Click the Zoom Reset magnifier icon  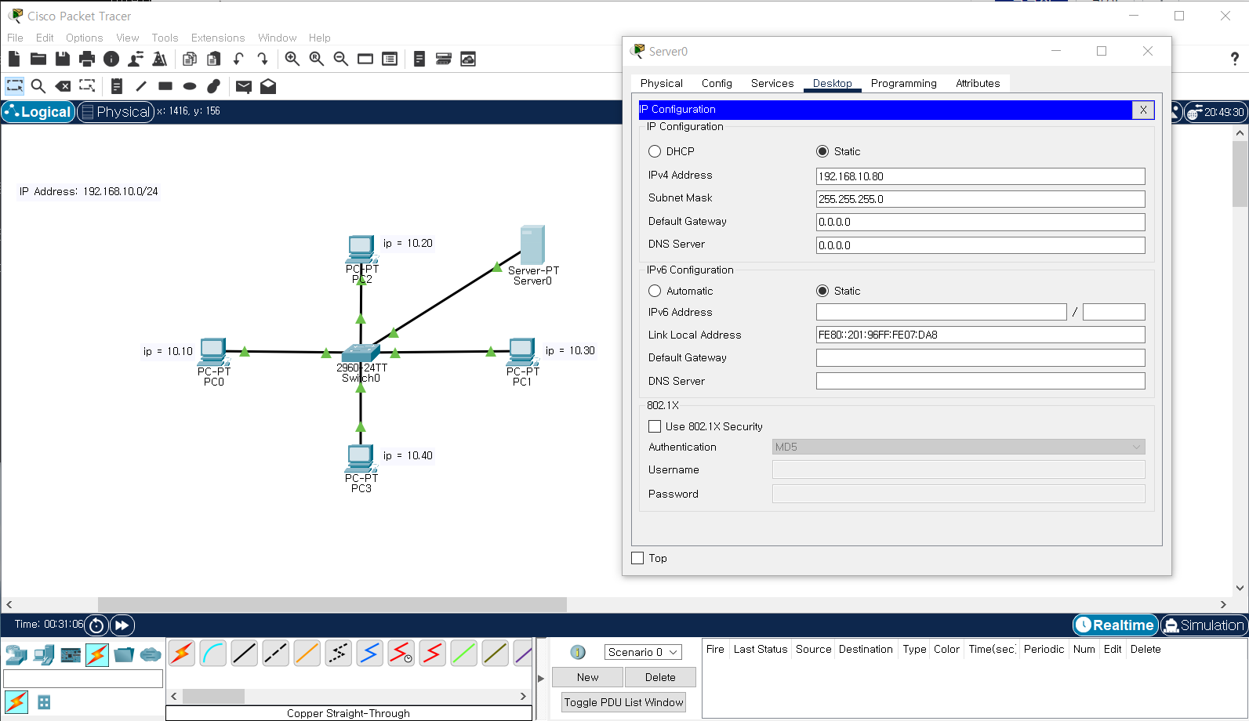click(x=317, y=59)
